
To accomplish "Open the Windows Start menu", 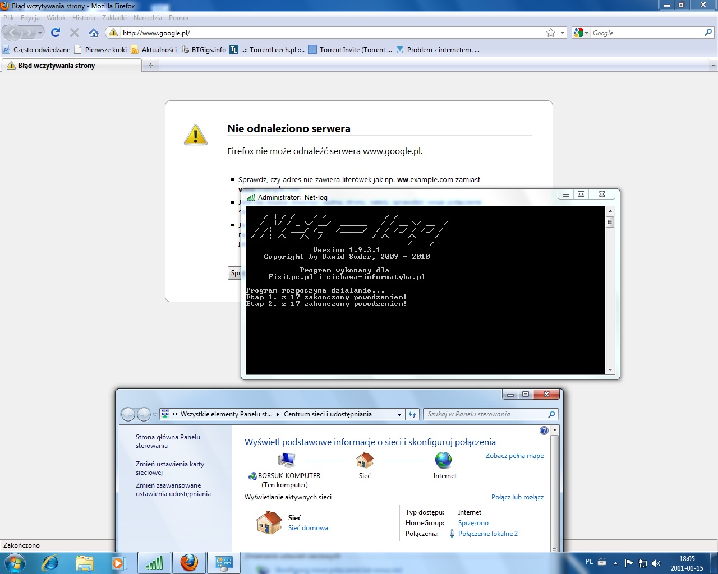I will coord(14,562).
